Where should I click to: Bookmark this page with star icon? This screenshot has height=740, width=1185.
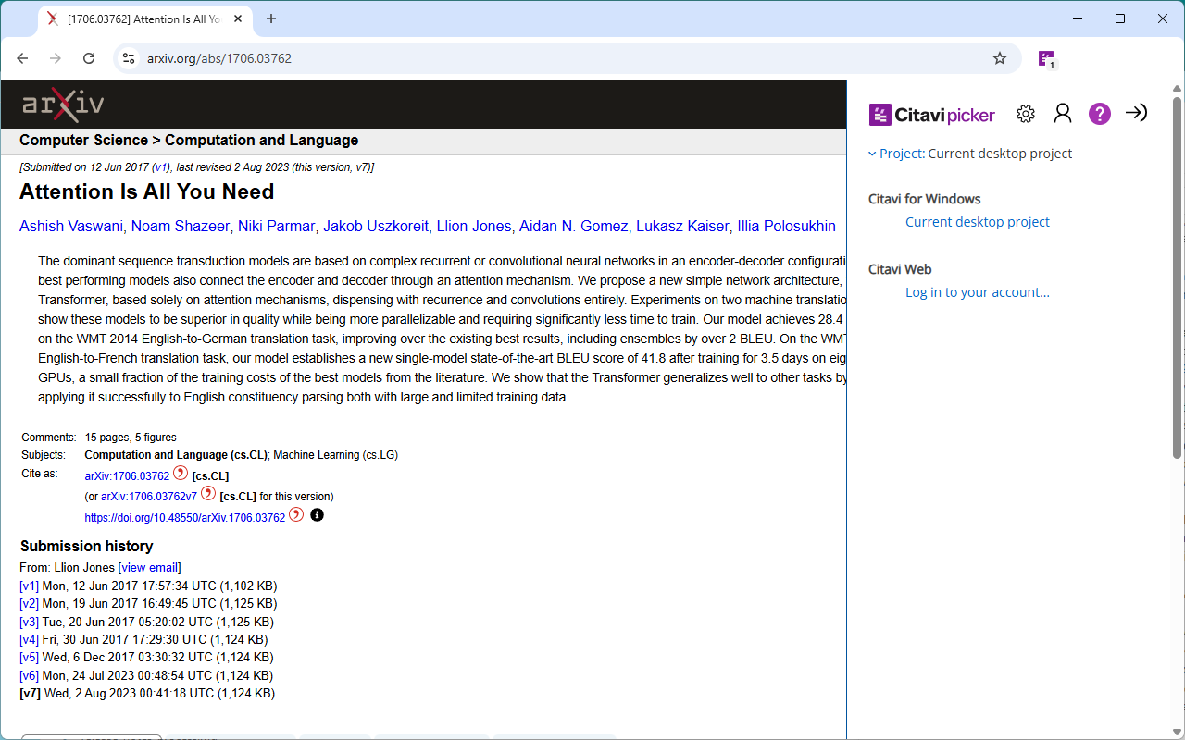[1000, 58]
